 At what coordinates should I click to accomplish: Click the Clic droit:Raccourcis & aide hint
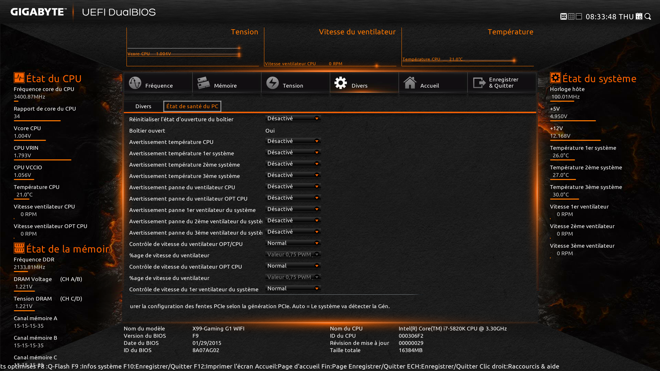tap(519, 367)
